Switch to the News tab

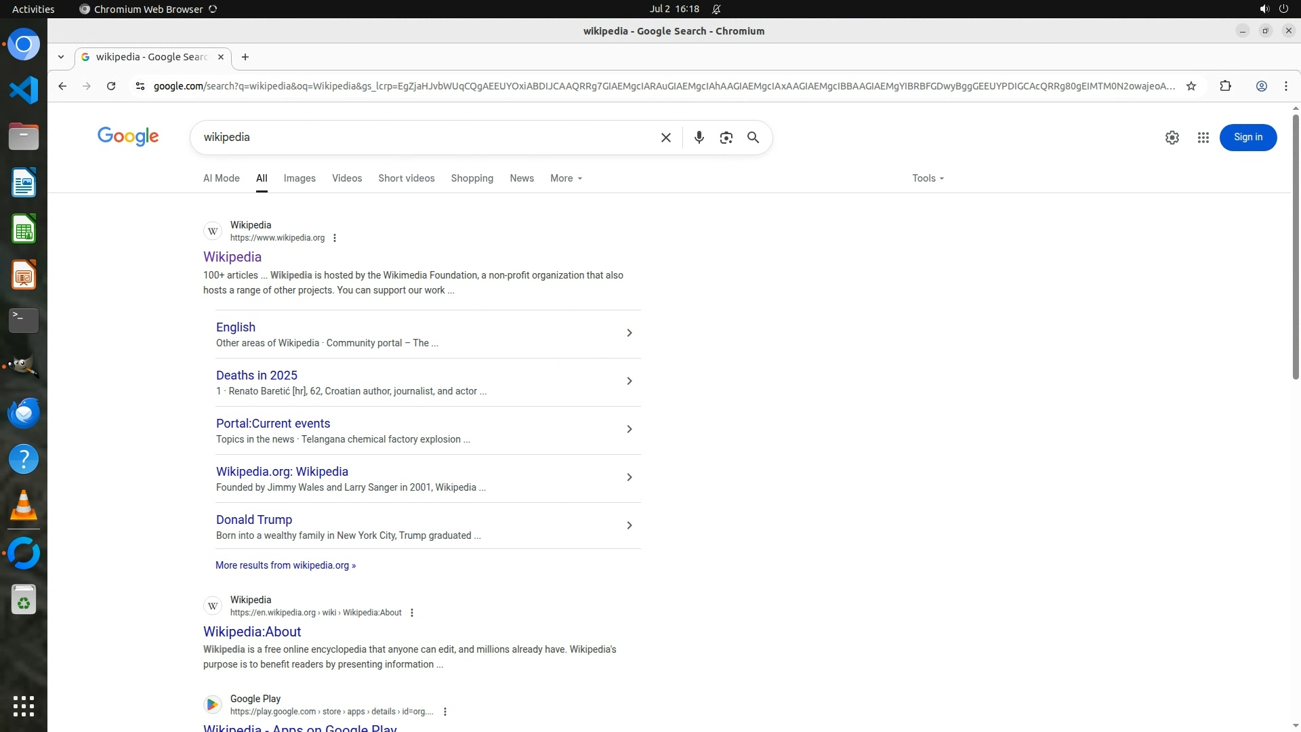coord(521,178)
